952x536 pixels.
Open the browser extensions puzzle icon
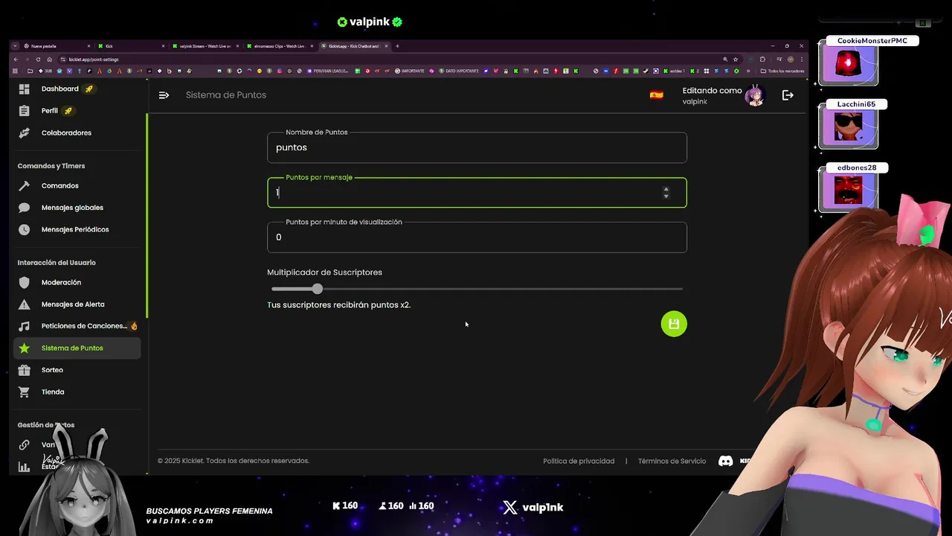pos(762,60)
